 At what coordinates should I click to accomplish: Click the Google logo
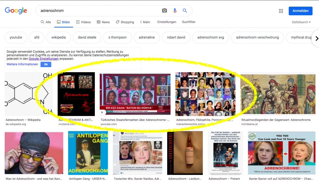(16, 11)
